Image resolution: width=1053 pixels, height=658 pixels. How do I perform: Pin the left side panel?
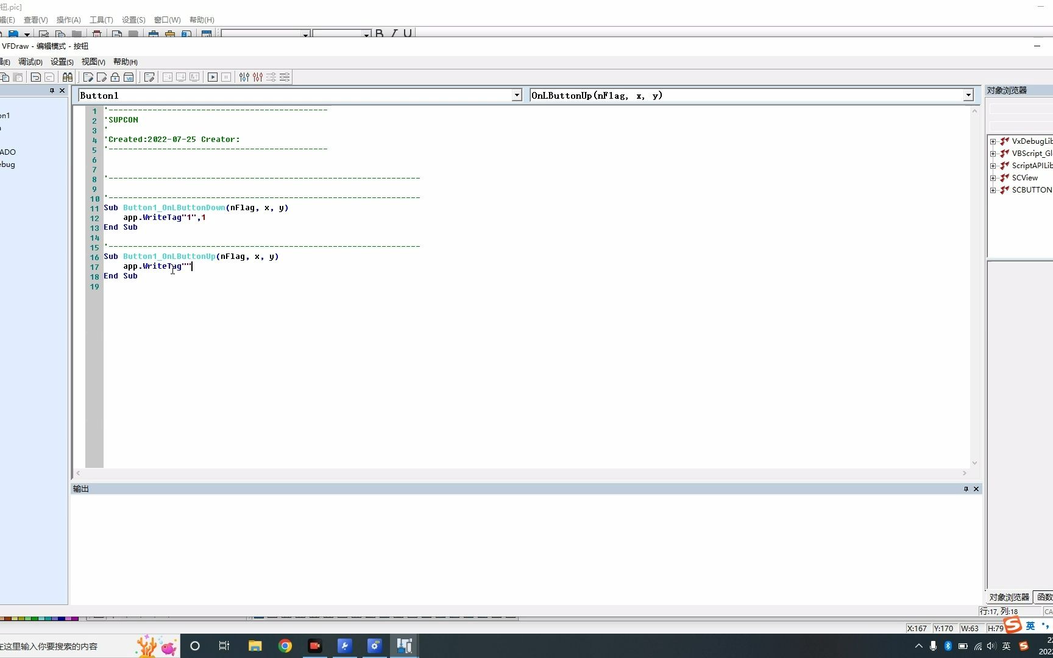pyautogui.click(x=52, y=90)
